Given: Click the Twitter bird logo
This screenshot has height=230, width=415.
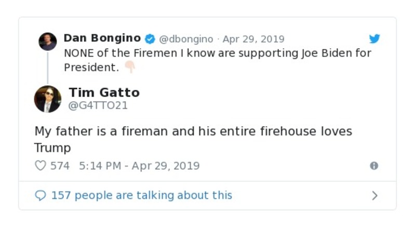Looking at the screenshot, I should tap(374, 39).
